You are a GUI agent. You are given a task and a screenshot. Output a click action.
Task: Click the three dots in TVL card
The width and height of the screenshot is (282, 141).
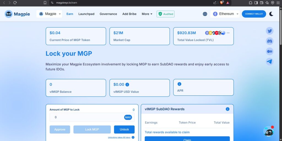(x=228, y=33)
